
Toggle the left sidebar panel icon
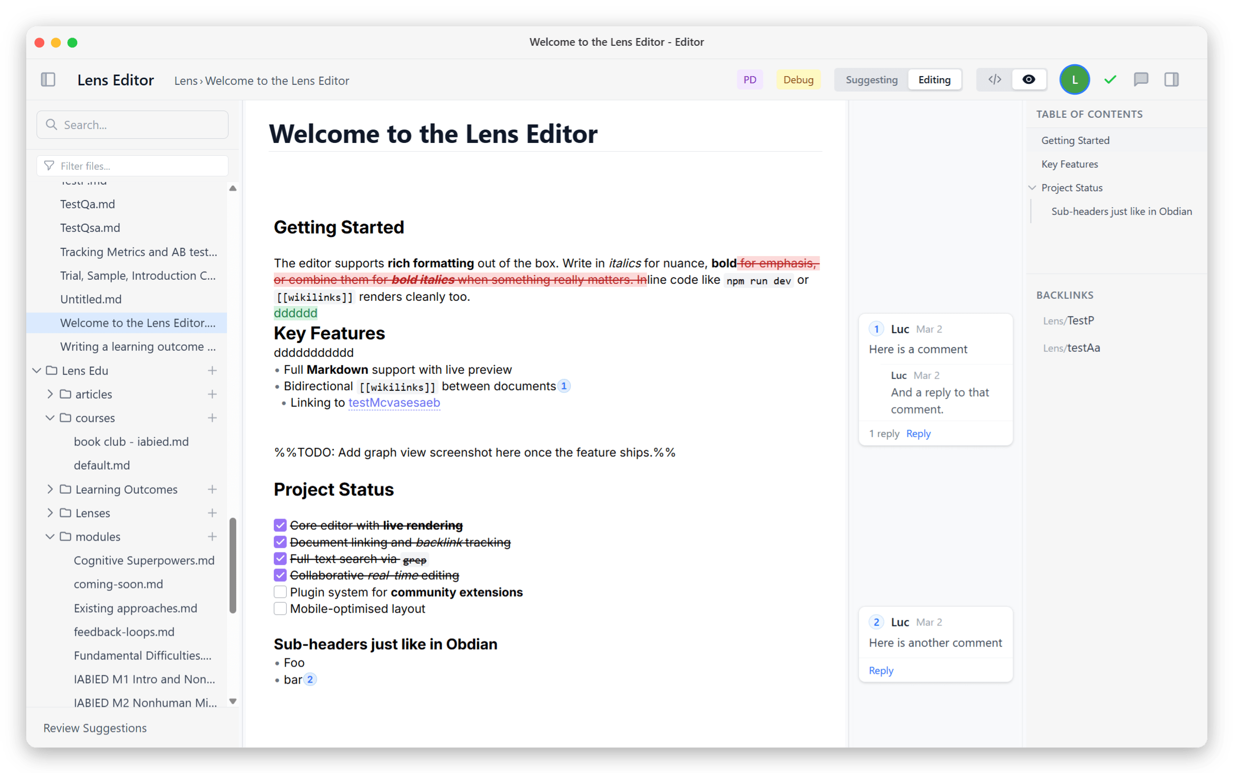pyautogui.click(x=48, y=80)
